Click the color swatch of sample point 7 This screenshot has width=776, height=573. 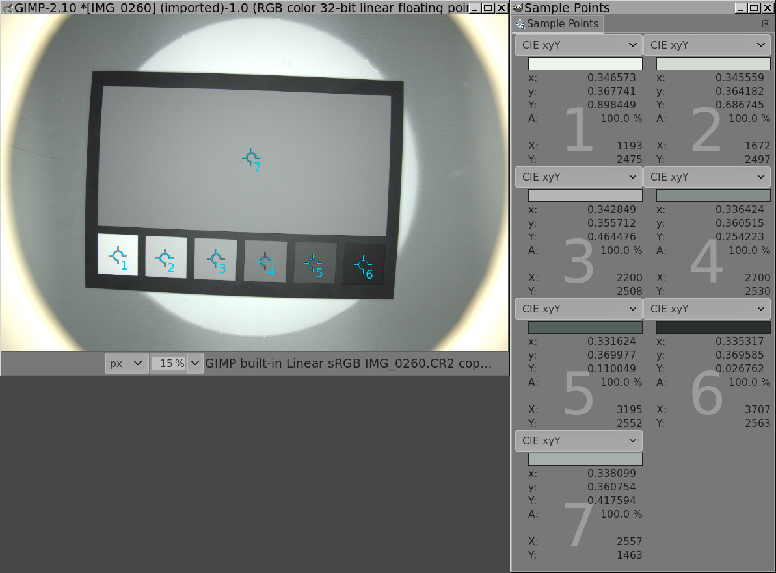pyautogui.click(x=585, y=459)
